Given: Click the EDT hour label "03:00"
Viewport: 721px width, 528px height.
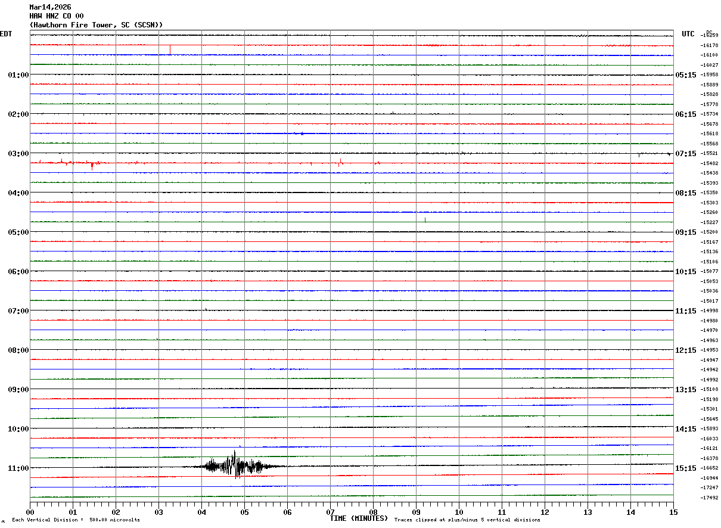Looking at the screenshot, I should point(18,154).
